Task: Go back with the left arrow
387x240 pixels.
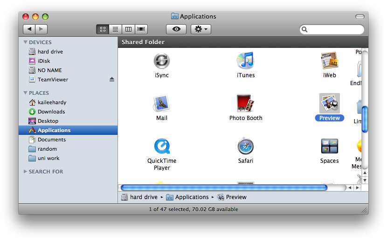Action: click(29, 29)
